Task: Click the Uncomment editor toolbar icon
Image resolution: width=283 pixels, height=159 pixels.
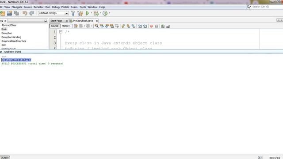Action: pyautogui.click(x=168, y=26)
